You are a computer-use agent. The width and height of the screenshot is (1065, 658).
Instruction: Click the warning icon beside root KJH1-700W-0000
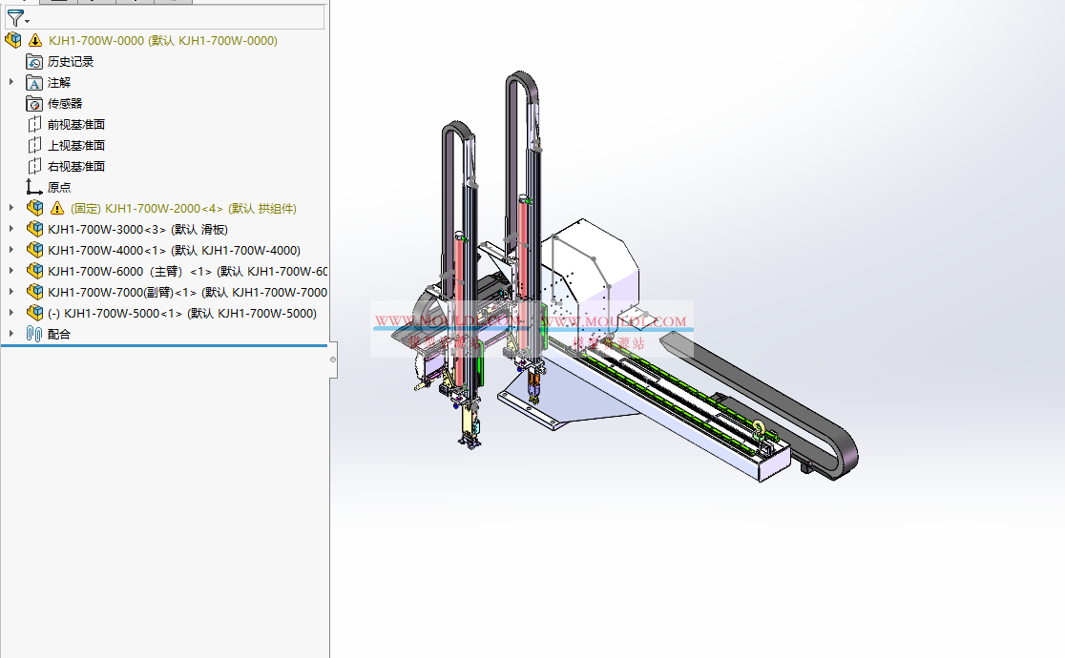pos(35,40)
